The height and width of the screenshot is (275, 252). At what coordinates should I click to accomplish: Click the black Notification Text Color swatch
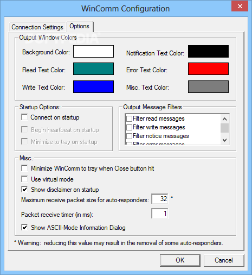[x=208, y=52]
